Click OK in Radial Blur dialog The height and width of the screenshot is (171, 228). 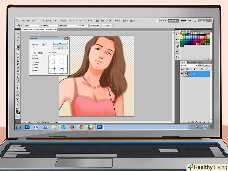point(60,43)
